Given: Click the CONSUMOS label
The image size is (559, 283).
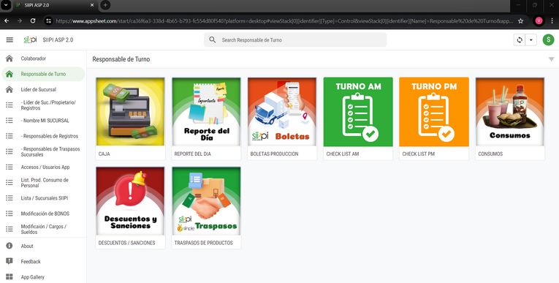Looking at the screenshot, I should (x=490, y=154).
